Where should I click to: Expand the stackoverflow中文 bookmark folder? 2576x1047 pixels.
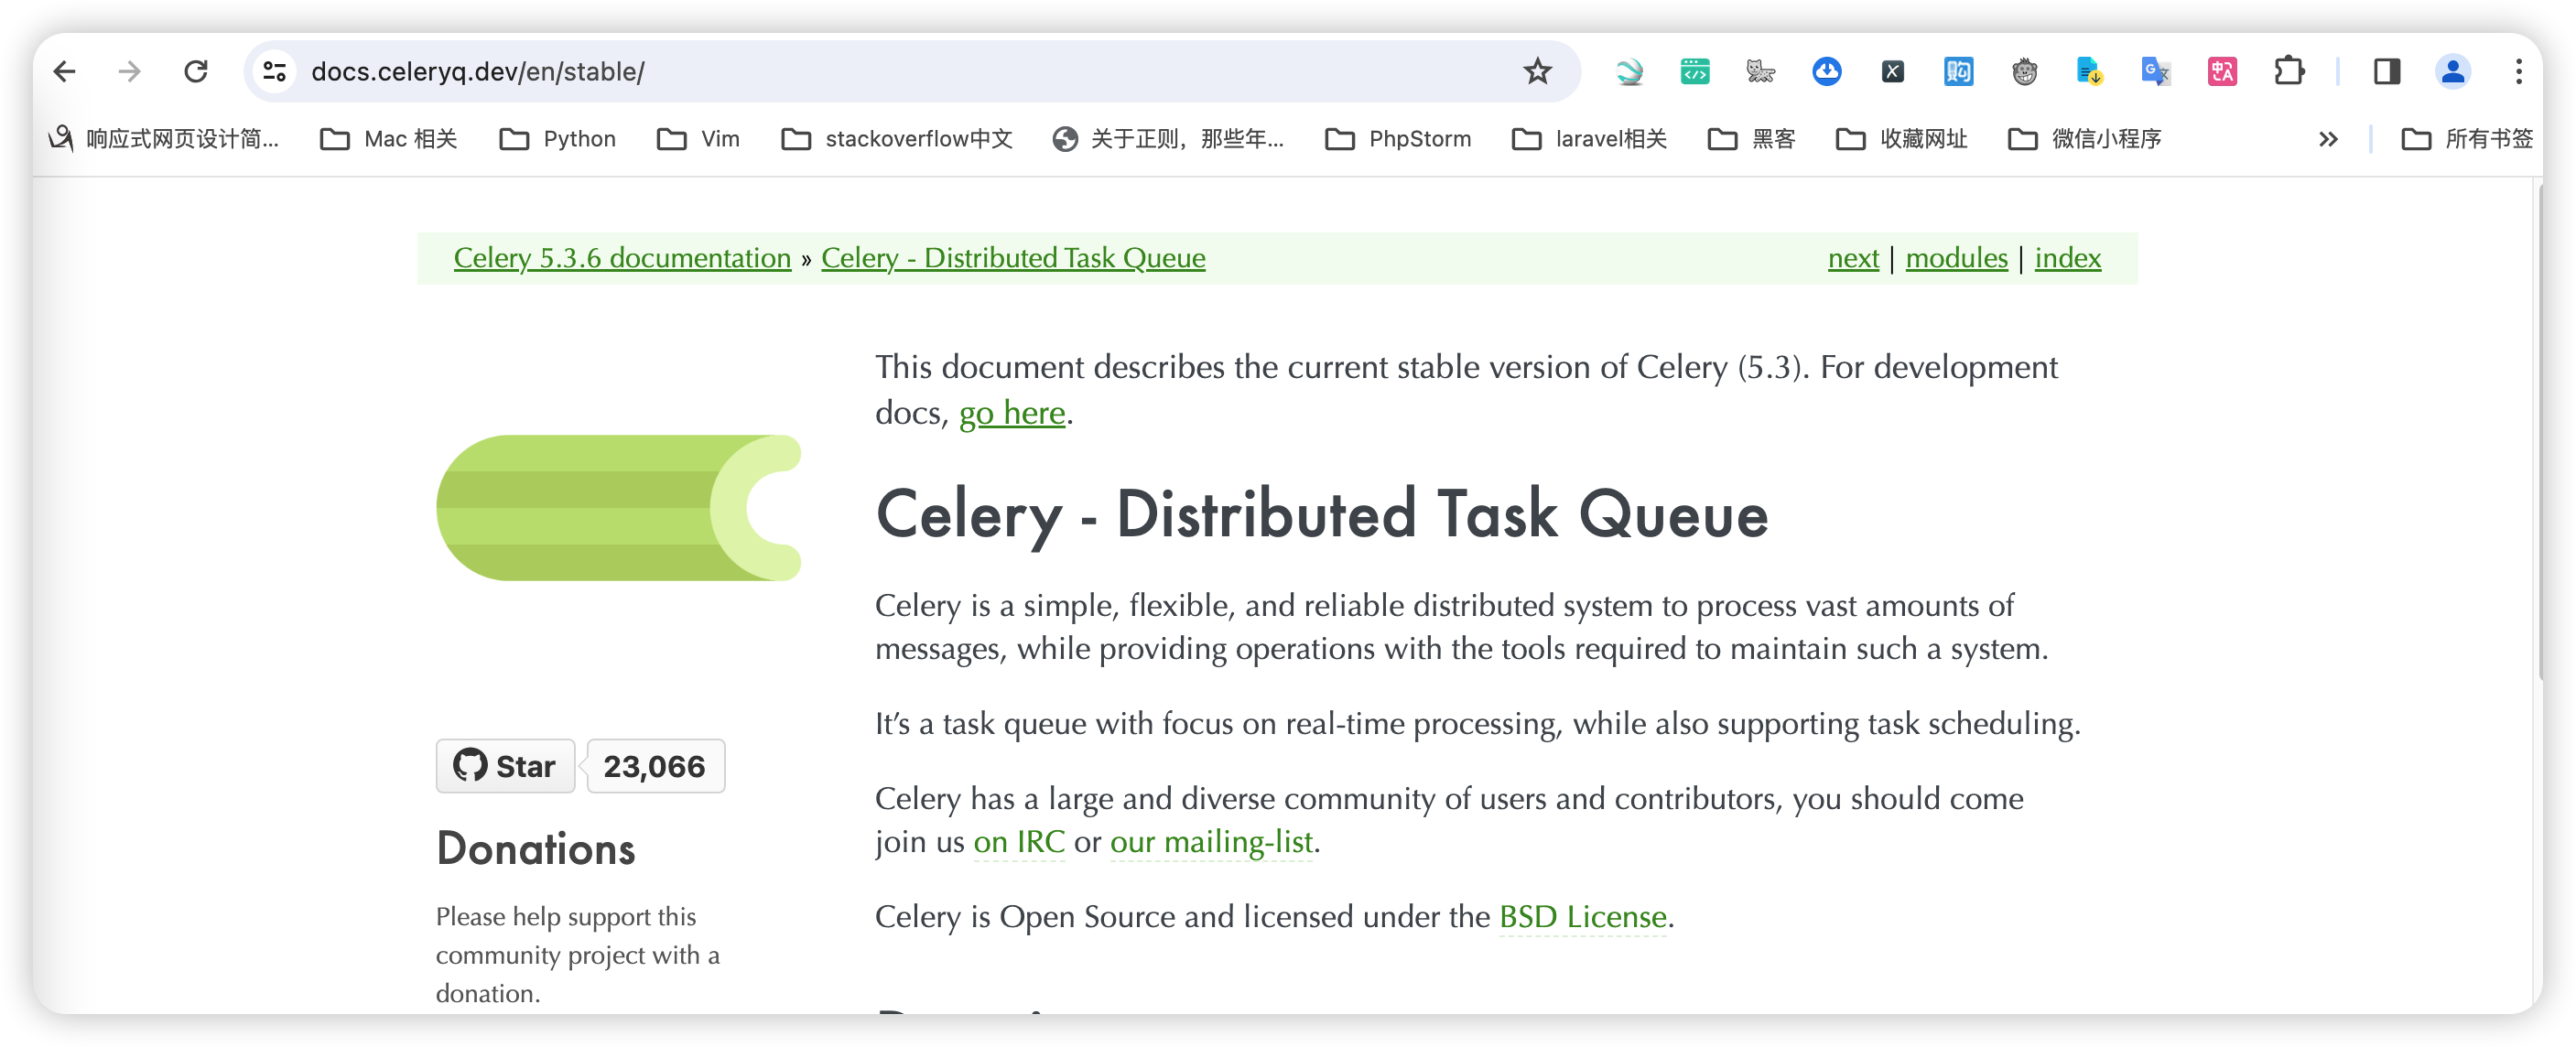point(897,139)
